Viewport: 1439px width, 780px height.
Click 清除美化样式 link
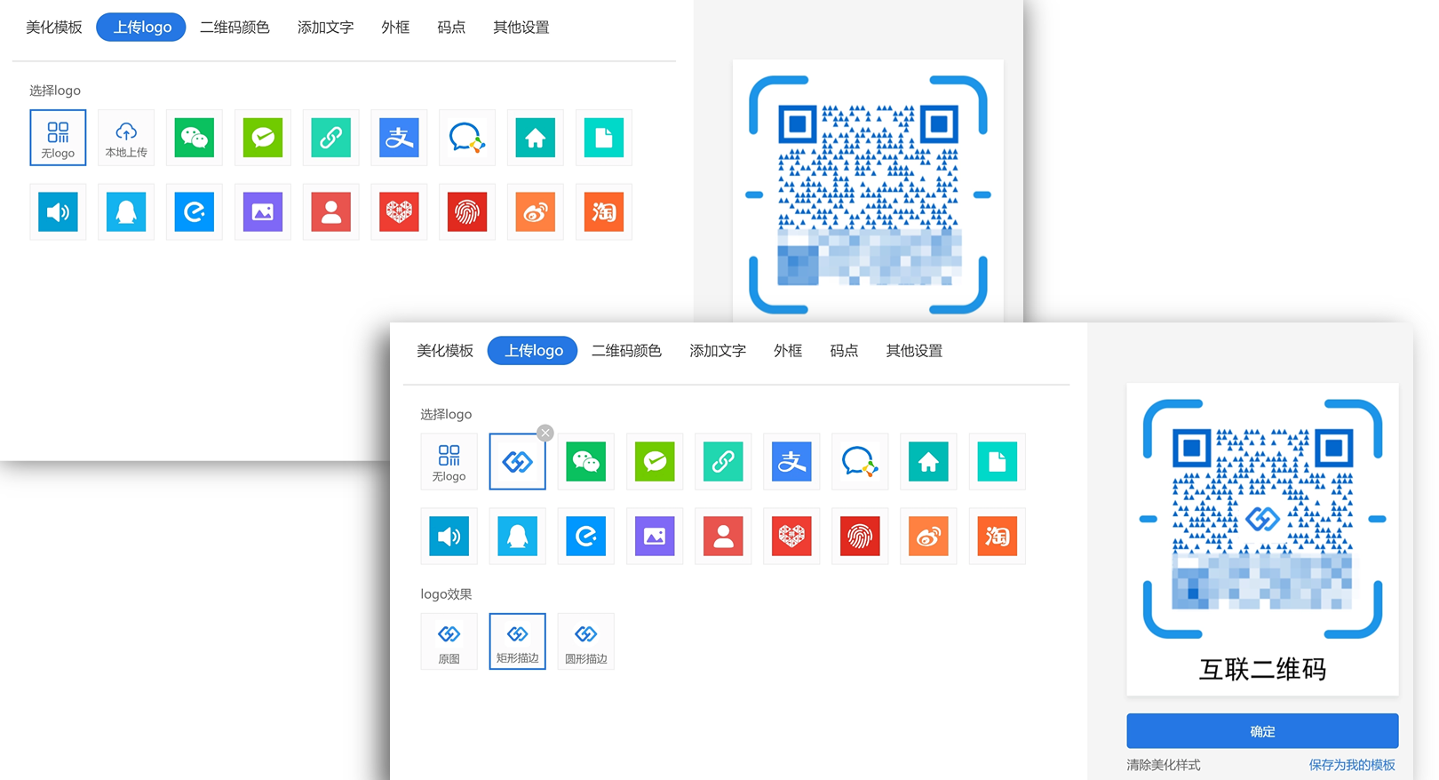pyautogui.click(x=1164, y=765)
